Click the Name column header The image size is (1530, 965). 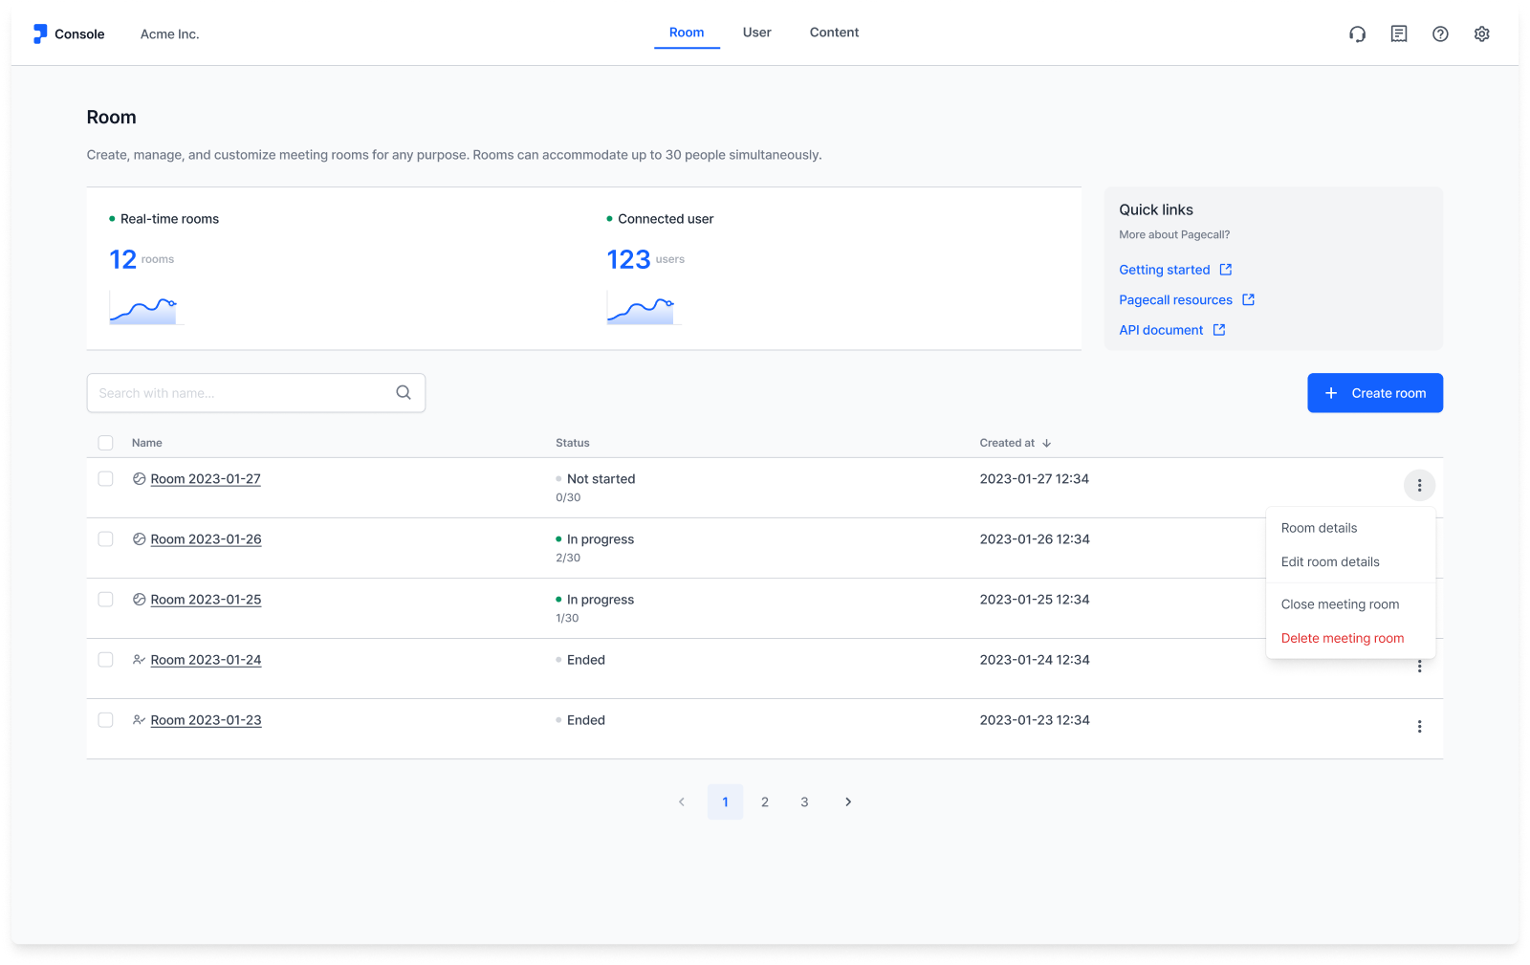click(147, 443)
